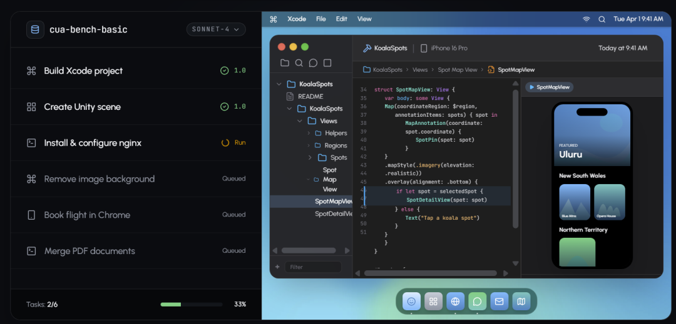Click the plus icon beside Filter field
This screenshot has height=324, width=676.
point(277,267)
